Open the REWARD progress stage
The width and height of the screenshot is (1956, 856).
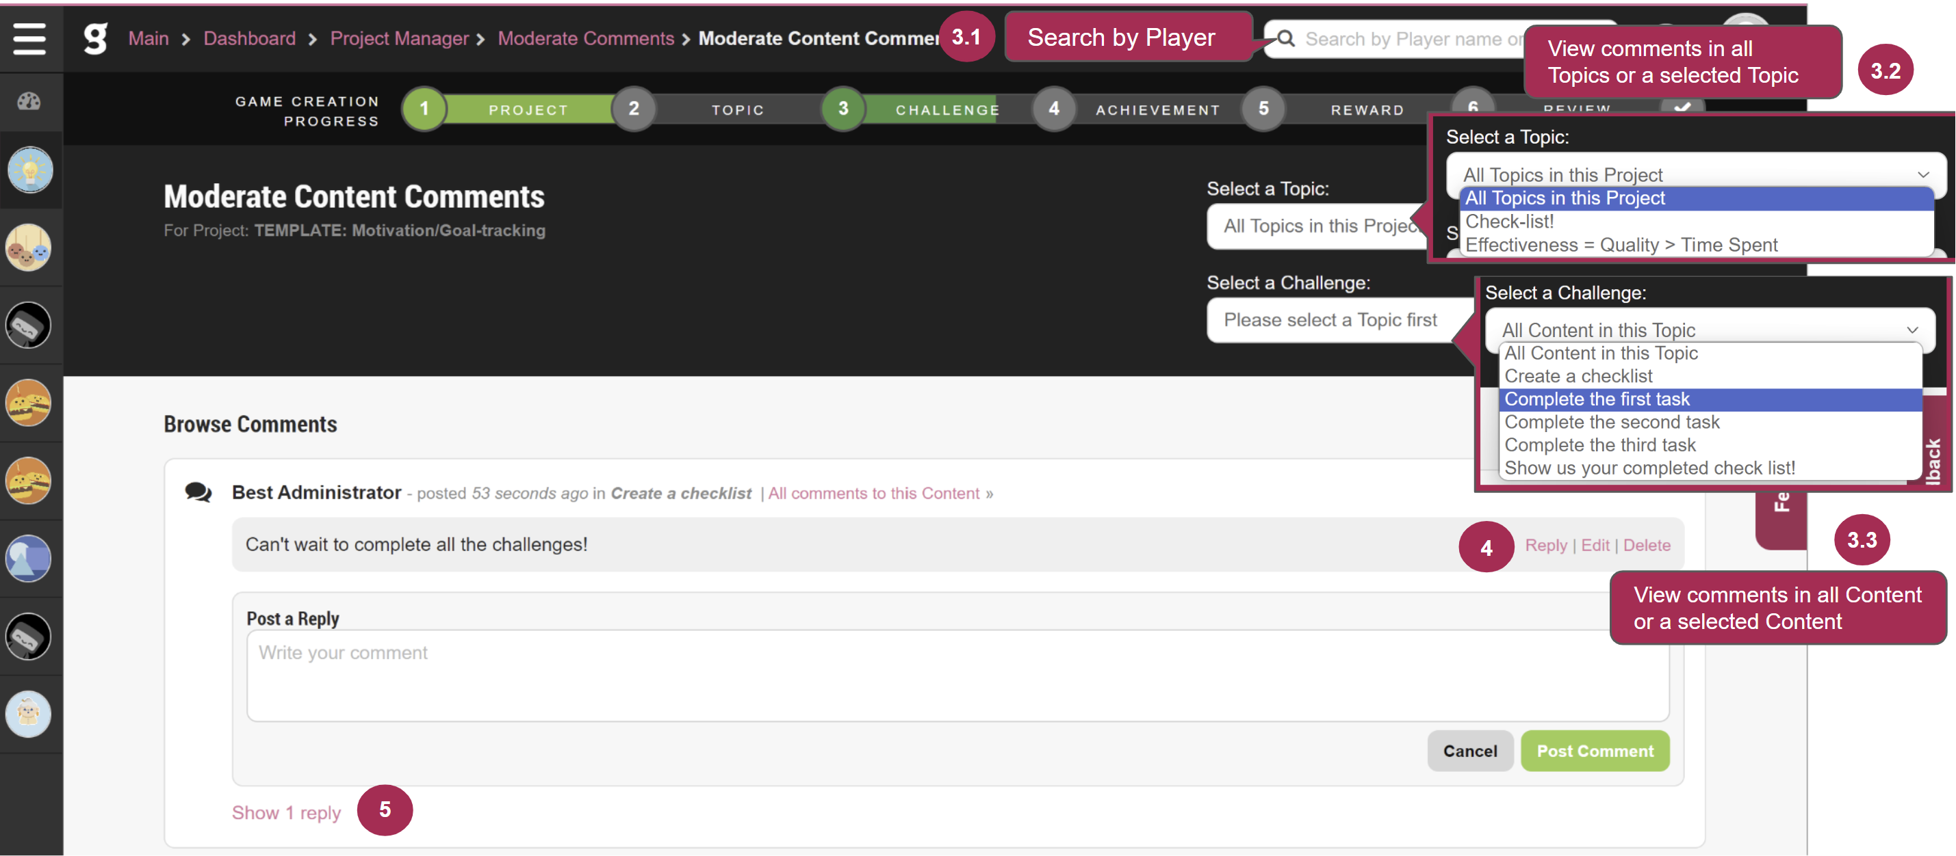coord(1367,110)
